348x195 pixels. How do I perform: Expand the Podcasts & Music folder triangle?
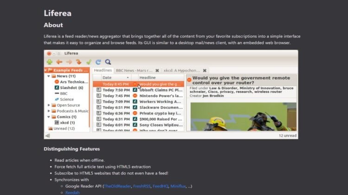coord(49,111)
